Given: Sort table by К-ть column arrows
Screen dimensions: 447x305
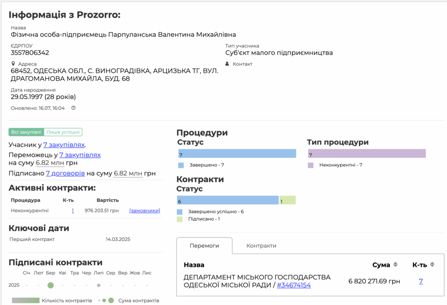Looking at the screenshot, I should pos(432,264).
